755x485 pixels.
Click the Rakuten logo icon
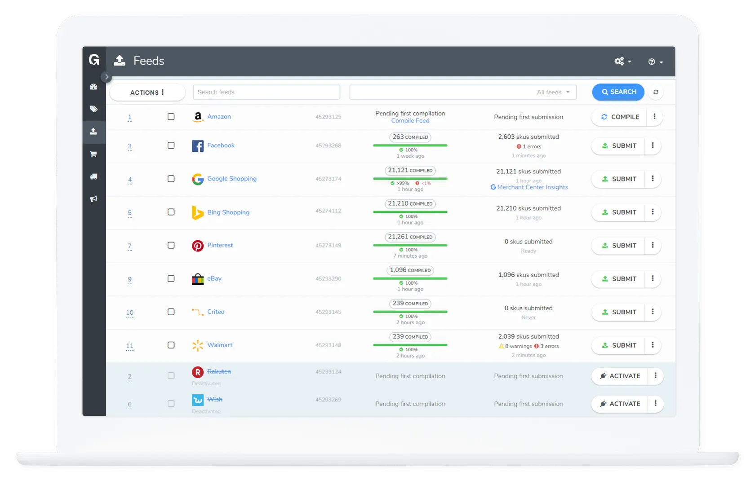pos(198,372)
